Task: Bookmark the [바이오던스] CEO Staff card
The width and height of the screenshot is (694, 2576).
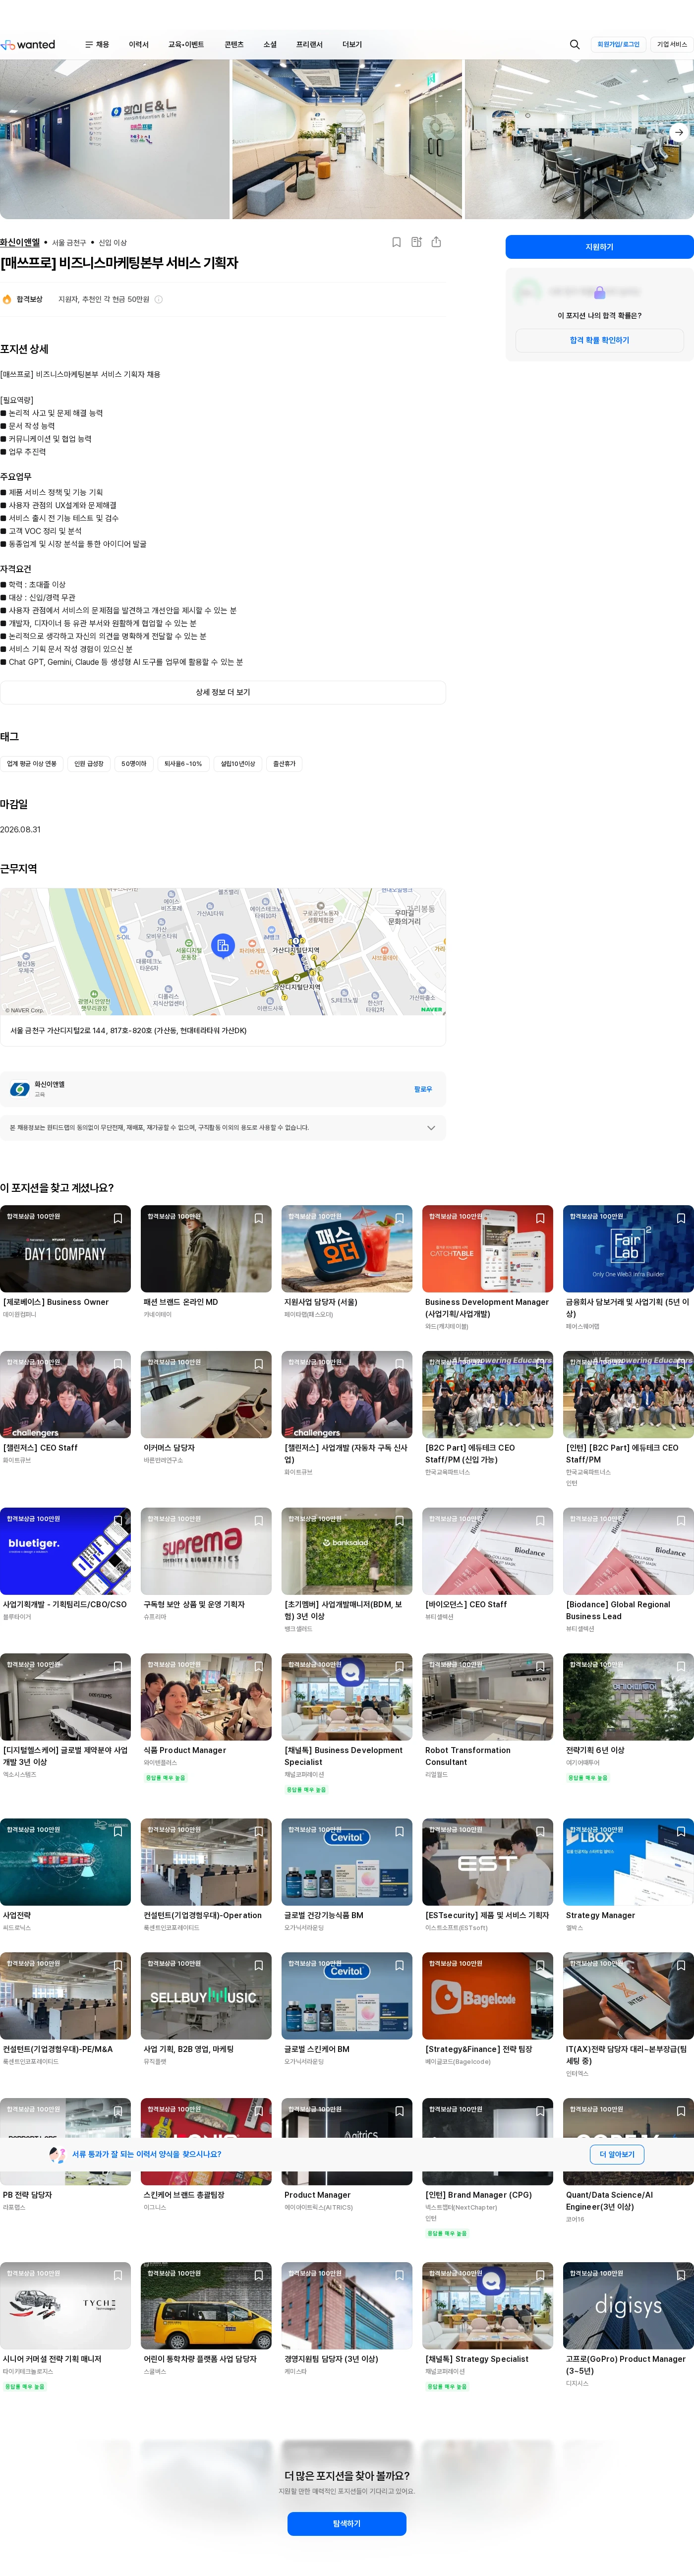Action: click(x=541, y=1522)
